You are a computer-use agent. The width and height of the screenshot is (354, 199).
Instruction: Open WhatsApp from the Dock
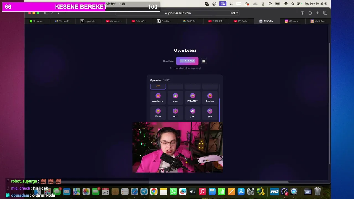pyautogui.click(x=173, y=192)
